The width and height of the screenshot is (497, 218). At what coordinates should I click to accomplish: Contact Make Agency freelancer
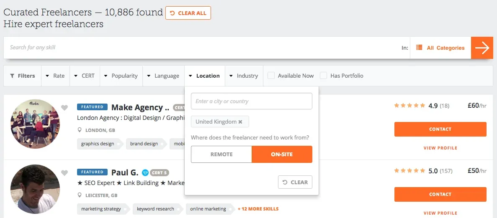tap(440, 129)
